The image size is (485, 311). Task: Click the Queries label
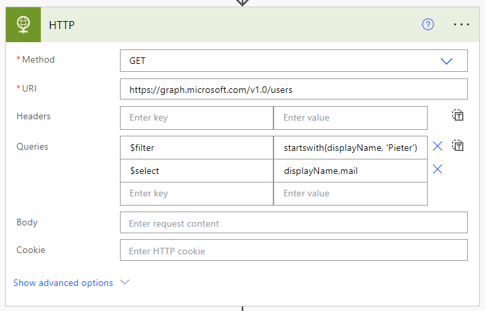32,146
